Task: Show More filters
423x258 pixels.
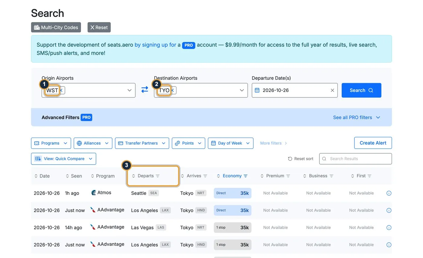Action: [x=274, y=143]
